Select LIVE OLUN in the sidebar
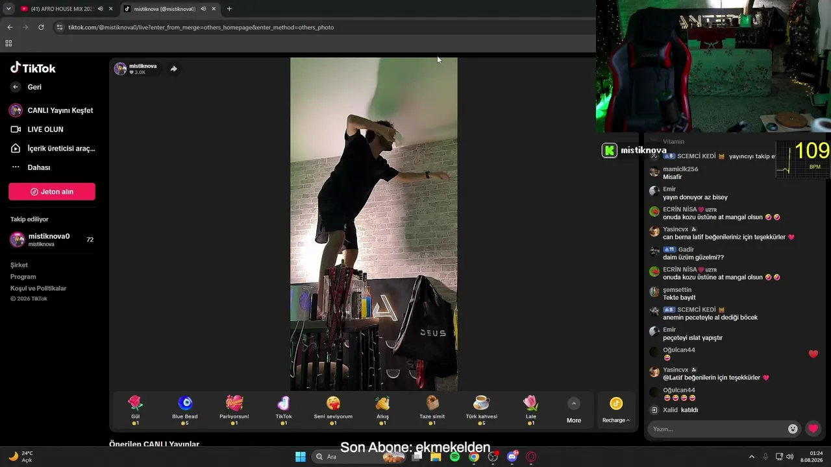Image resolution: width=831 pixels, height=467 pixels. [x=37, y=129]
